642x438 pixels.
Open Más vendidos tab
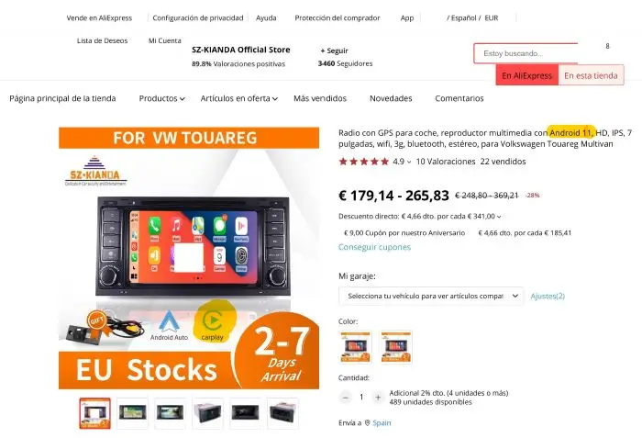(320, 98)
